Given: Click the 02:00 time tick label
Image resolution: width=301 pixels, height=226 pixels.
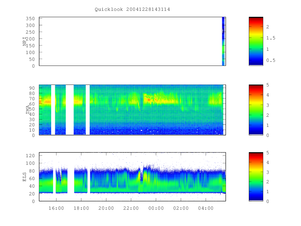Looking at the screenshot, I should click(x=181, y=208).
